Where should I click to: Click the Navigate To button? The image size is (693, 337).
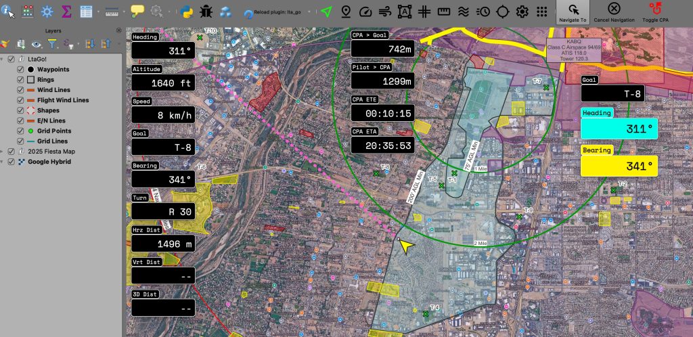pyautogui.click(x=573, y=12)
